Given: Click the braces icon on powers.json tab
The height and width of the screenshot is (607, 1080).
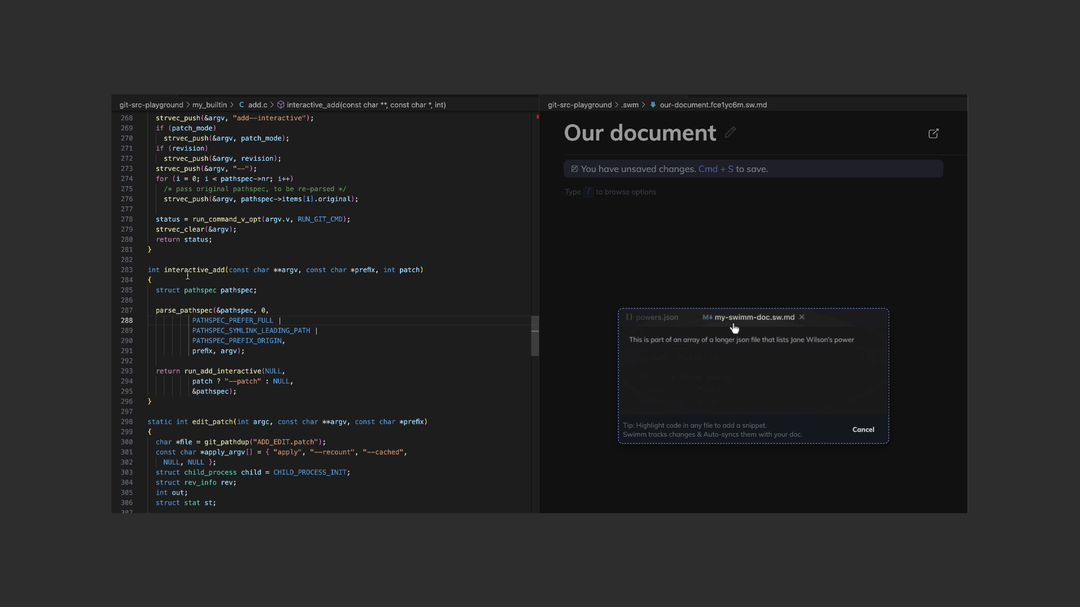Looking at the screenshot, I should (629, 318).
